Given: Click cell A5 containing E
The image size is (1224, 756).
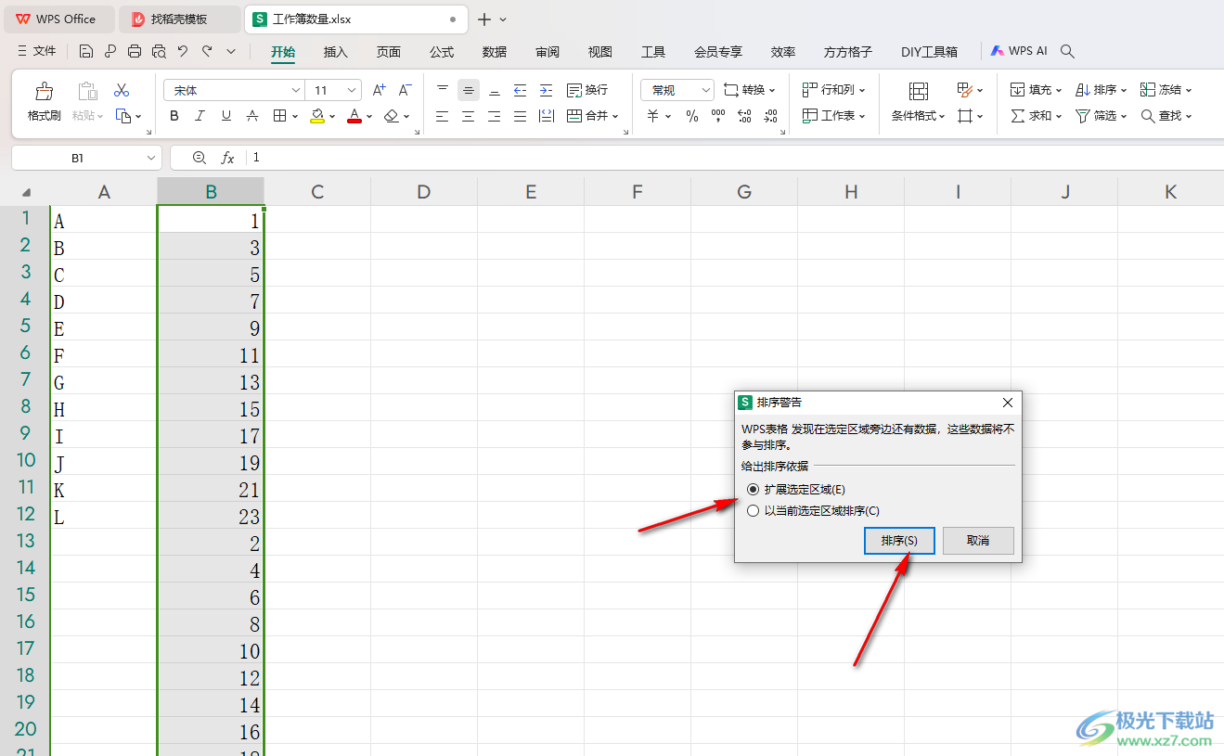Looking at the screenshot, I should (104, 328).
